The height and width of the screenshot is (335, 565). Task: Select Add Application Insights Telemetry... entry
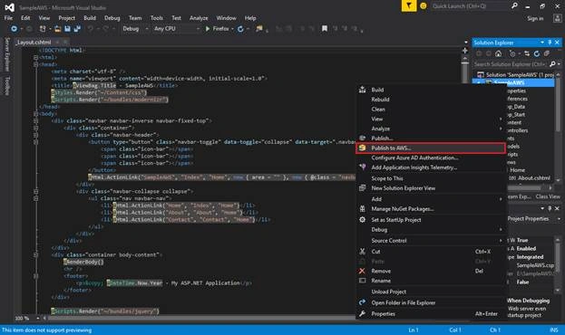(432, 167)
